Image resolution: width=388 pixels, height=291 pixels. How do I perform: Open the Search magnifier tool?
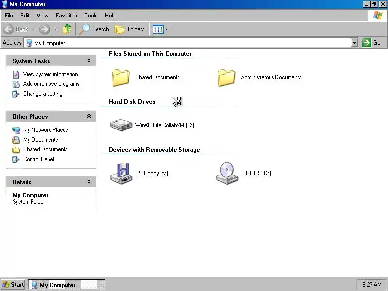pos(84,29)
